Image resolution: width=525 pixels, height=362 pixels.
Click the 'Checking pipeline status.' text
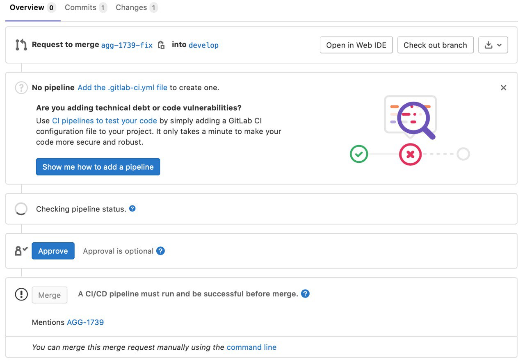pos(81,209)
